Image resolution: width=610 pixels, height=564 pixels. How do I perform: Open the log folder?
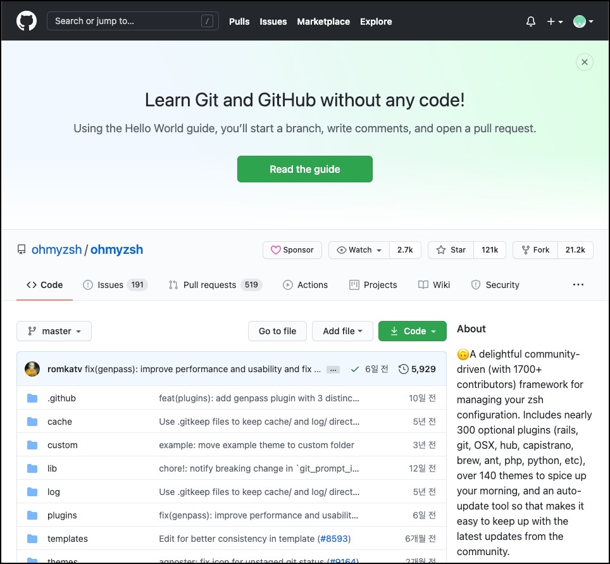[54, 492]
